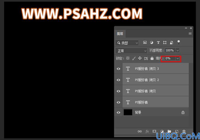Image resolution: width=200 pixels, height=140 pixels.
Task: Hide the PS爱好者 拷贝 3 layer
Action: coord(119,69)
